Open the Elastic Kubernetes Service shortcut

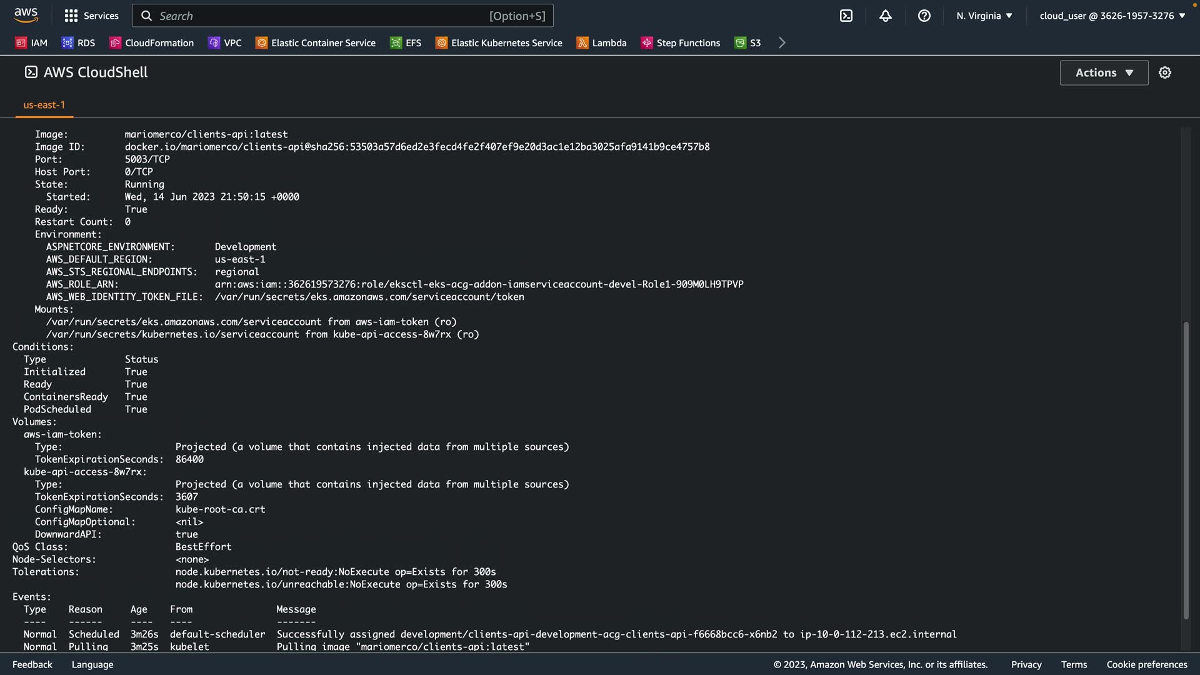[x=499, y=42]
